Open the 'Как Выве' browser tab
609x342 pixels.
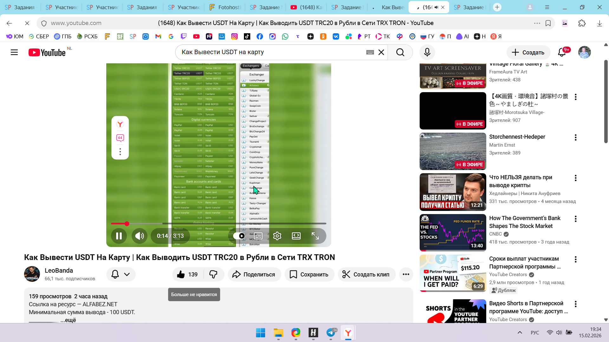coord(389,7)
